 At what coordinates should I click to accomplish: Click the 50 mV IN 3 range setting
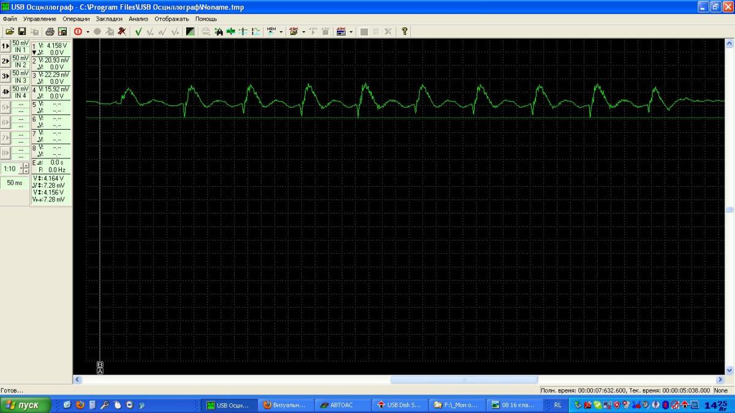click(x=20, y=76)
